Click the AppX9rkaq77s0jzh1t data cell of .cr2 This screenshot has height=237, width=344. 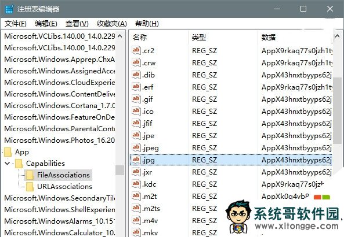point(297,51)
